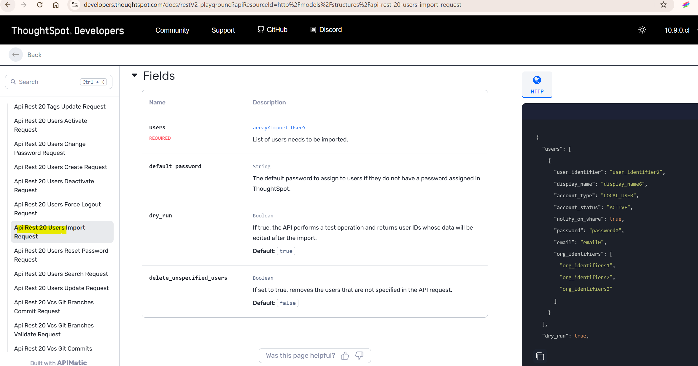The width and height of the screenshot is (698, 366).
Task: Open the Discord link
Action: 326,30
